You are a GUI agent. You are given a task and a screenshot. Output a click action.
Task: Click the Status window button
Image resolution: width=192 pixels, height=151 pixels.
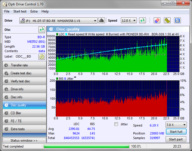coord(24,140)
